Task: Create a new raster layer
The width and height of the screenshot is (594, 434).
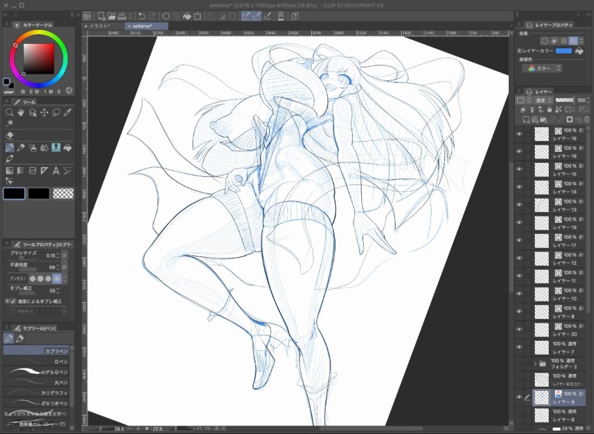Action: [526, 120]
